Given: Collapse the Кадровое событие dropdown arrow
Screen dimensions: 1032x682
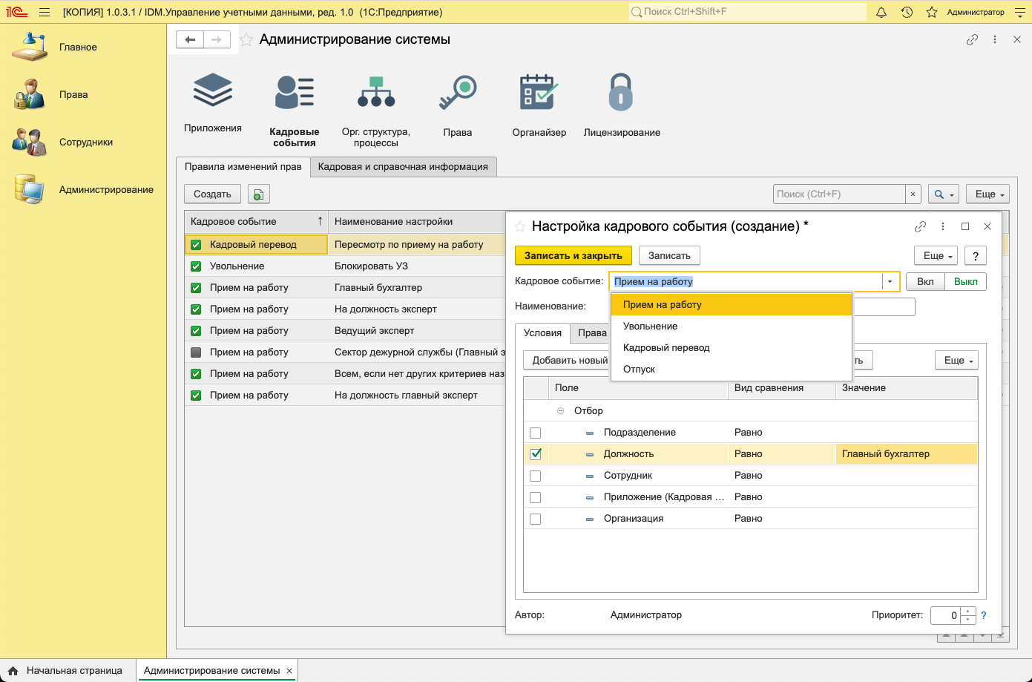Looking at the screenshot, I should coord(890,281).
